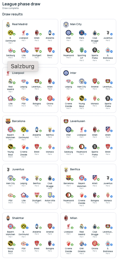Viewport: 118px width, 260px height.
Task: Click blue away badge beside Juventus in Man City card
Action: [x=112, y=34]
